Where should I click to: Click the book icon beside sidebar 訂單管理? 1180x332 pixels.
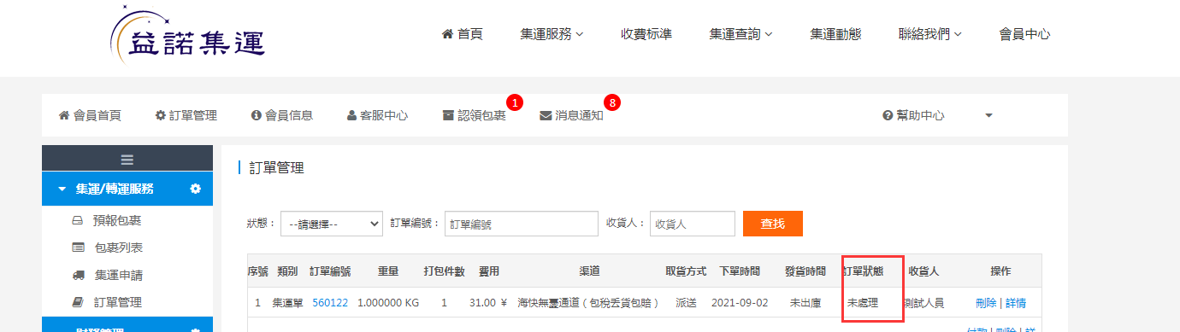pos(77,302)
